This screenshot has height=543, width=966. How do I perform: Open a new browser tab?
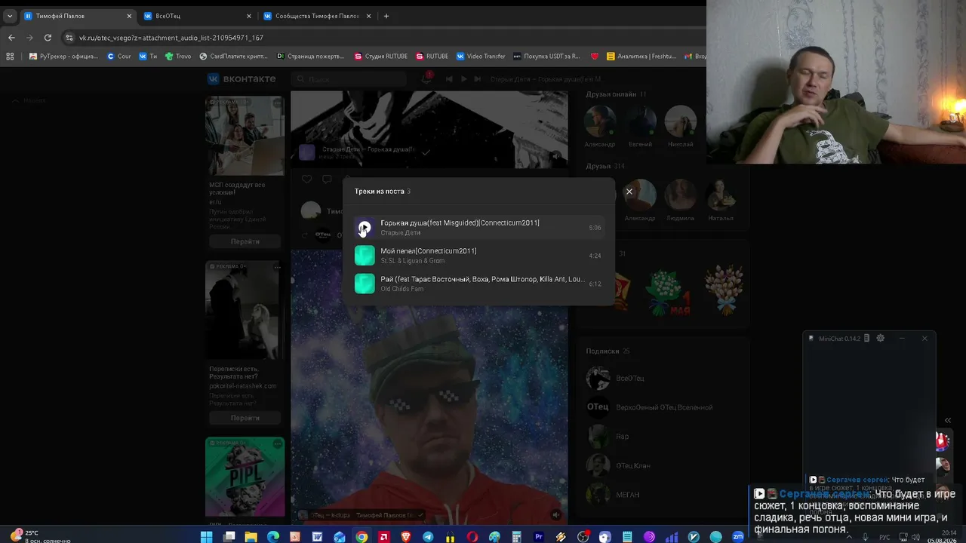[386, 16]
